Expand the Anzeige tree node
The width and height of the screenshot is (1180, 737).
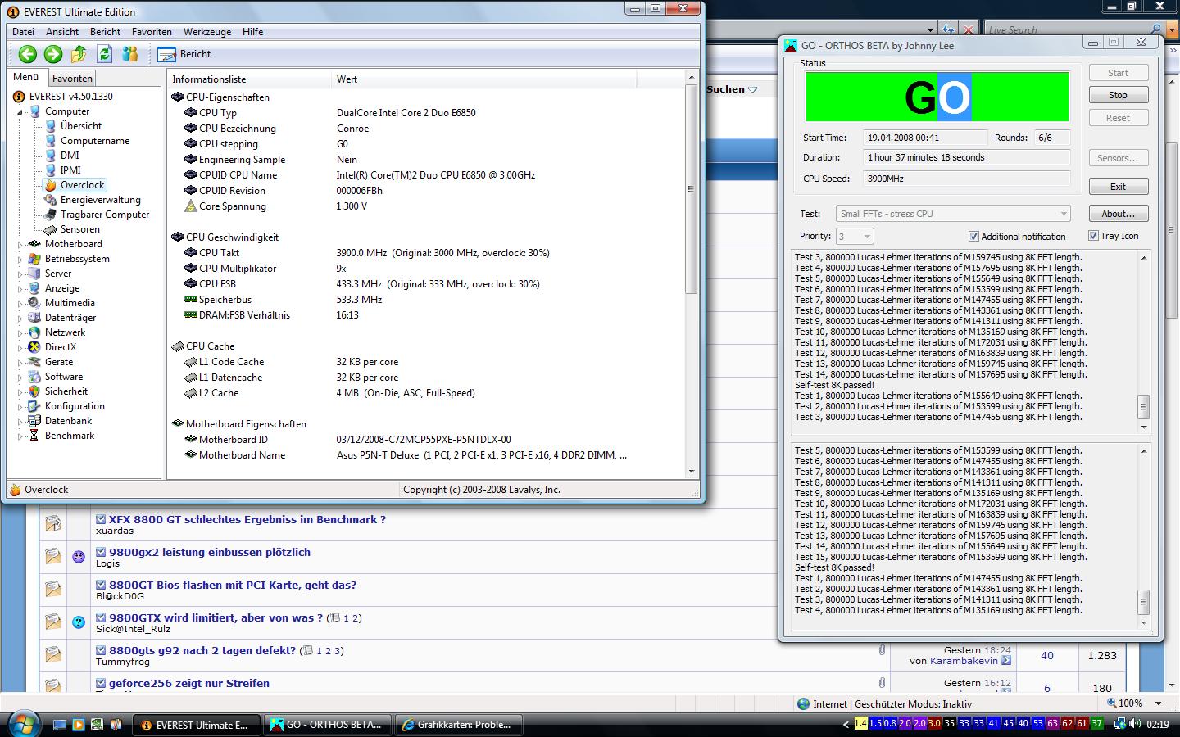[x=20, y=288]
